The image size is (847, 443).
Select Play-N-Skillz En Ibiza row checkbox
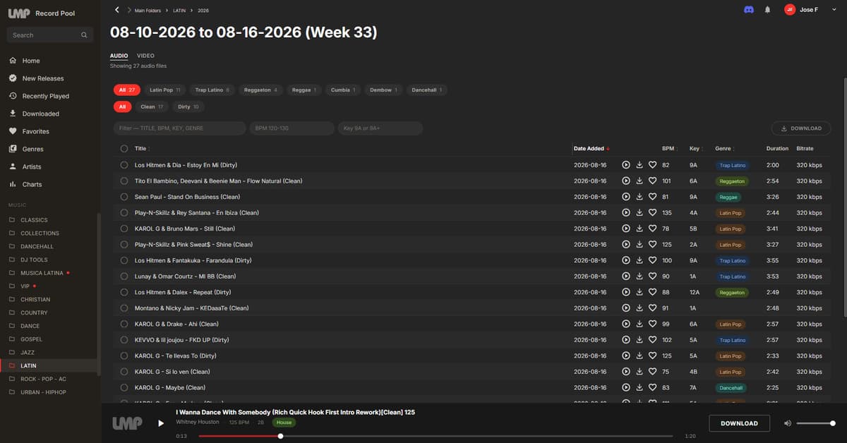(x=124, y=212)
